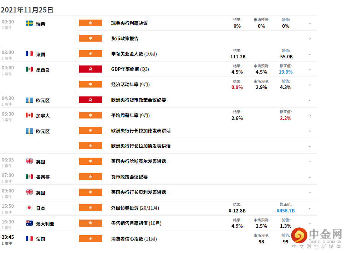Click the Canada flag icon
The width and height of the screenshot is (347, 253).
tap(29, 115)
